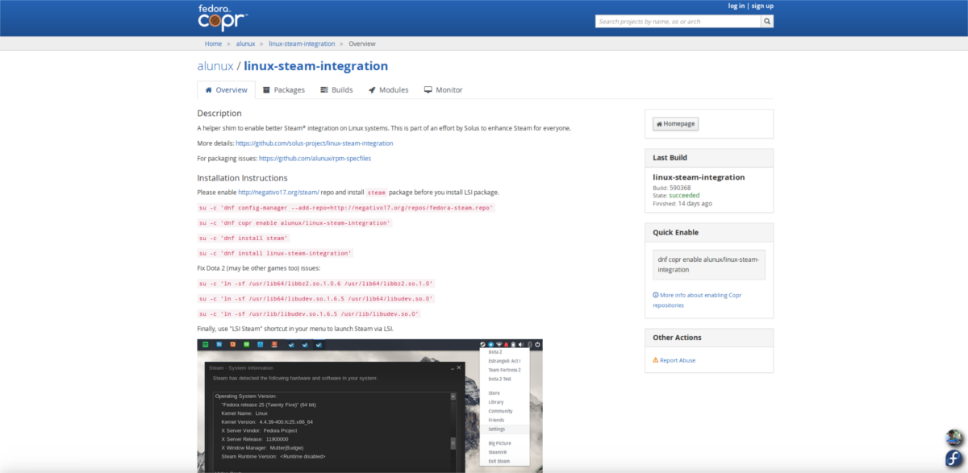This screenshot has width=968, height=473.
Task: Click the Installation Instructions heading
Action: tap(242, 178)
